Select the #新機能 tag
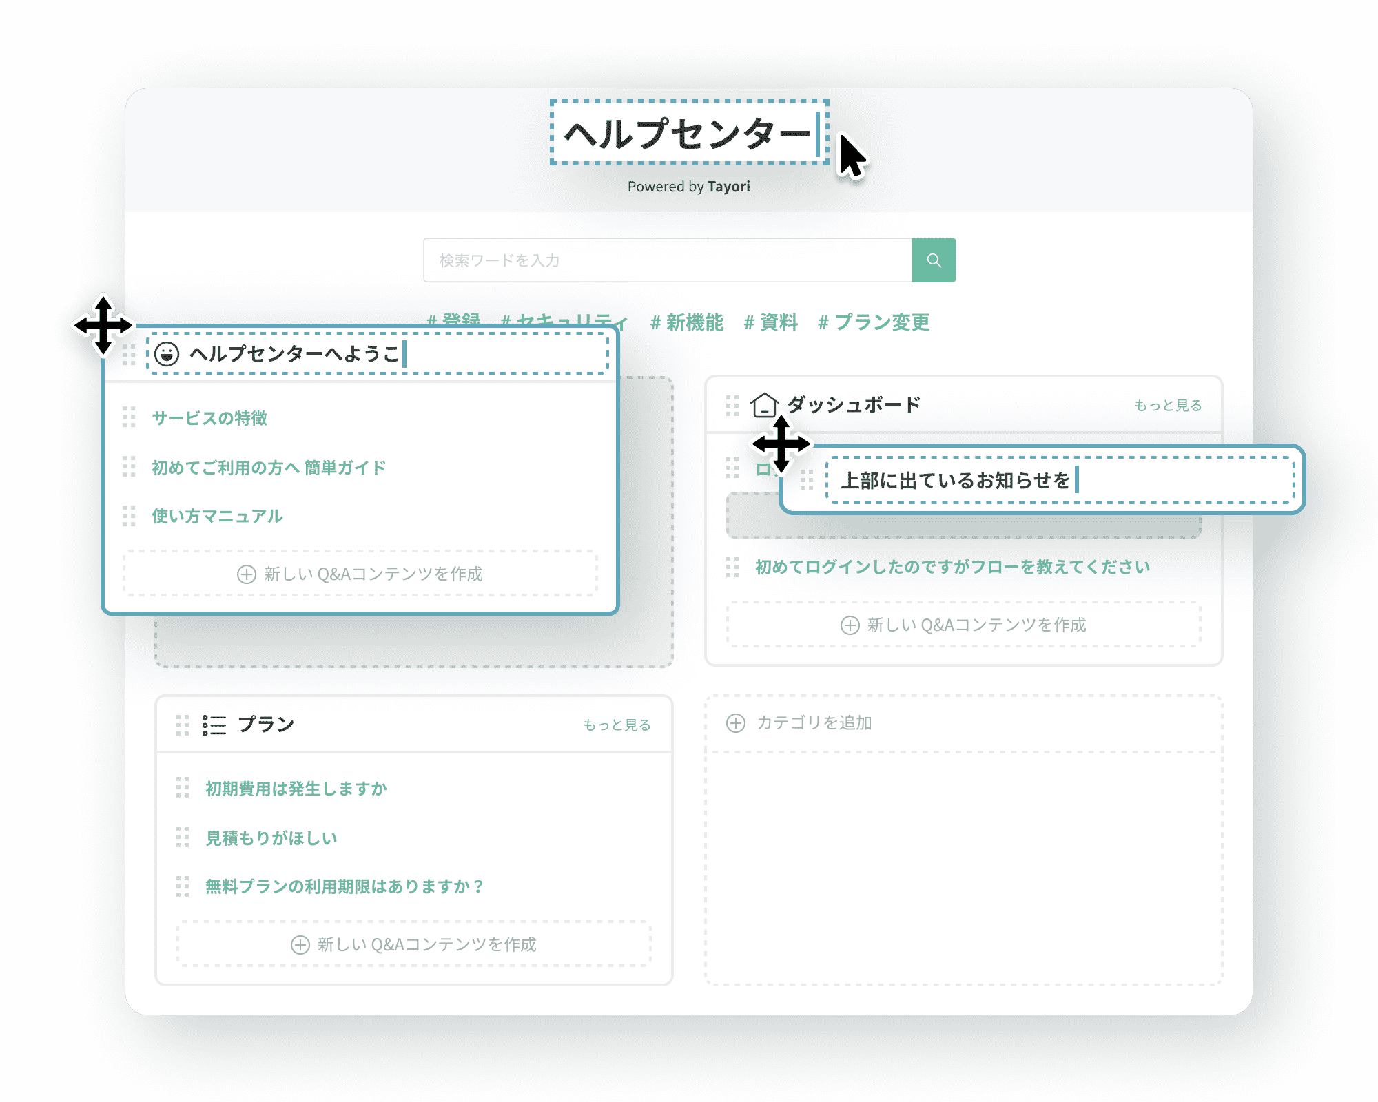 coord(688,322)
